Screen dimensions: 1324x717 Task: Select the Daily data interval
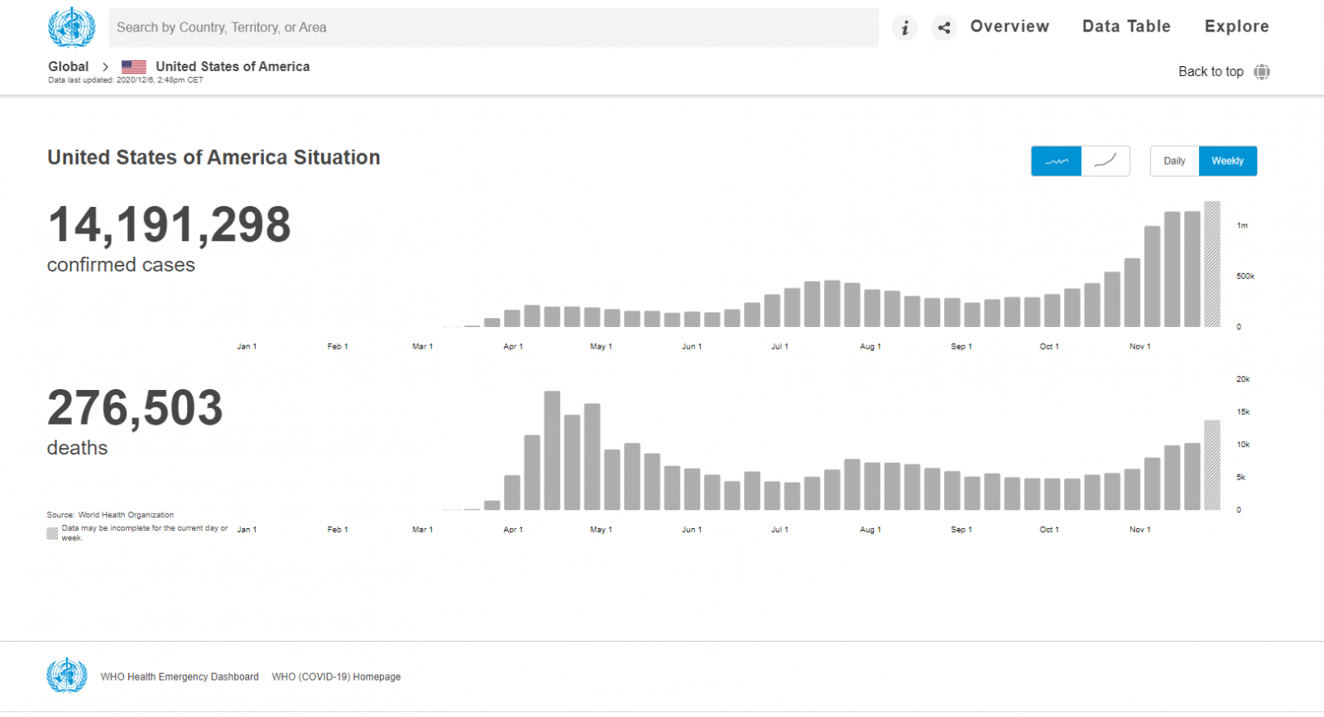pyautogui.click(x=1174, y=161)
